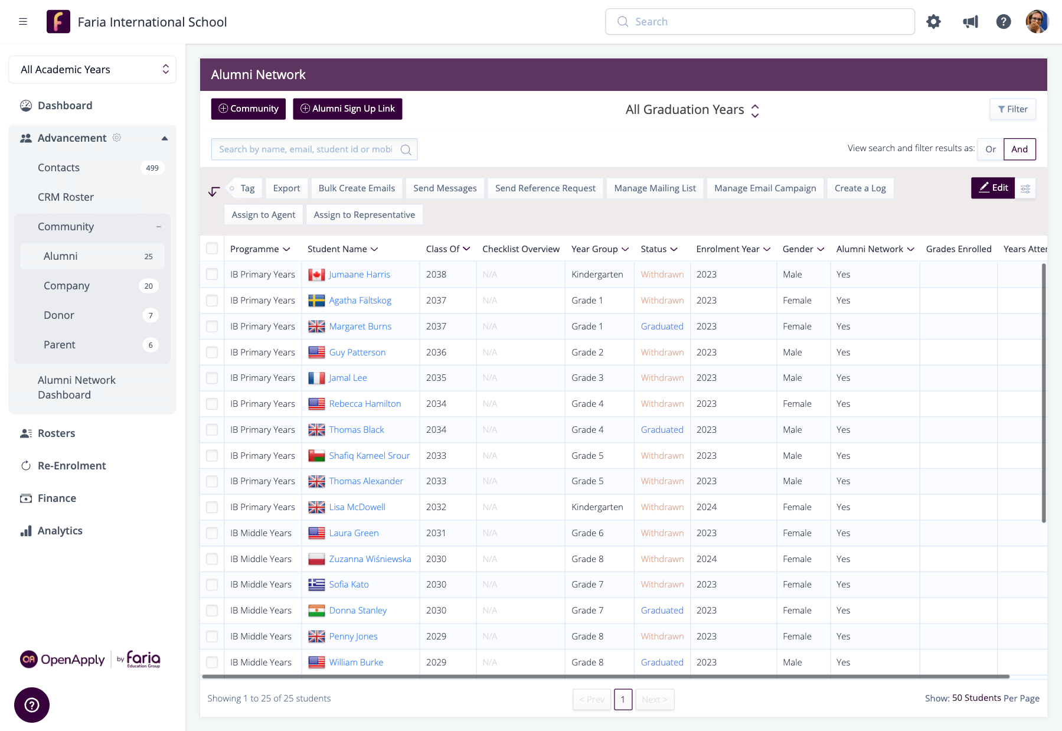Click the help bubble at bottom left
This screenshot has height=731, width=1062.
point(31,704)
